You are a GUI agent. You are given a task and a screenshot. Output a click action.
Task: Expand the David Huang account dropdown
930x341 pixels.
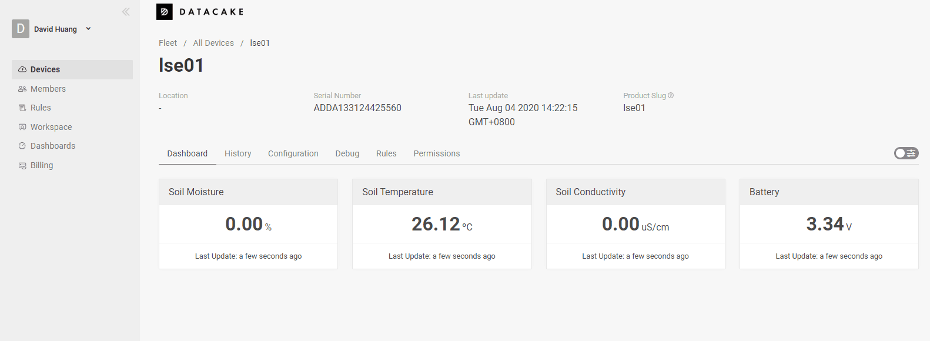coord(88,28)
